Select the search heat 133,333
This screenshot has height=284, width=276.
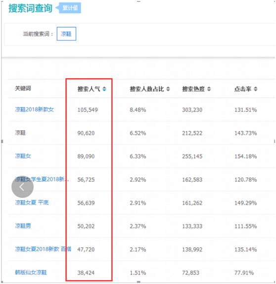192,226
